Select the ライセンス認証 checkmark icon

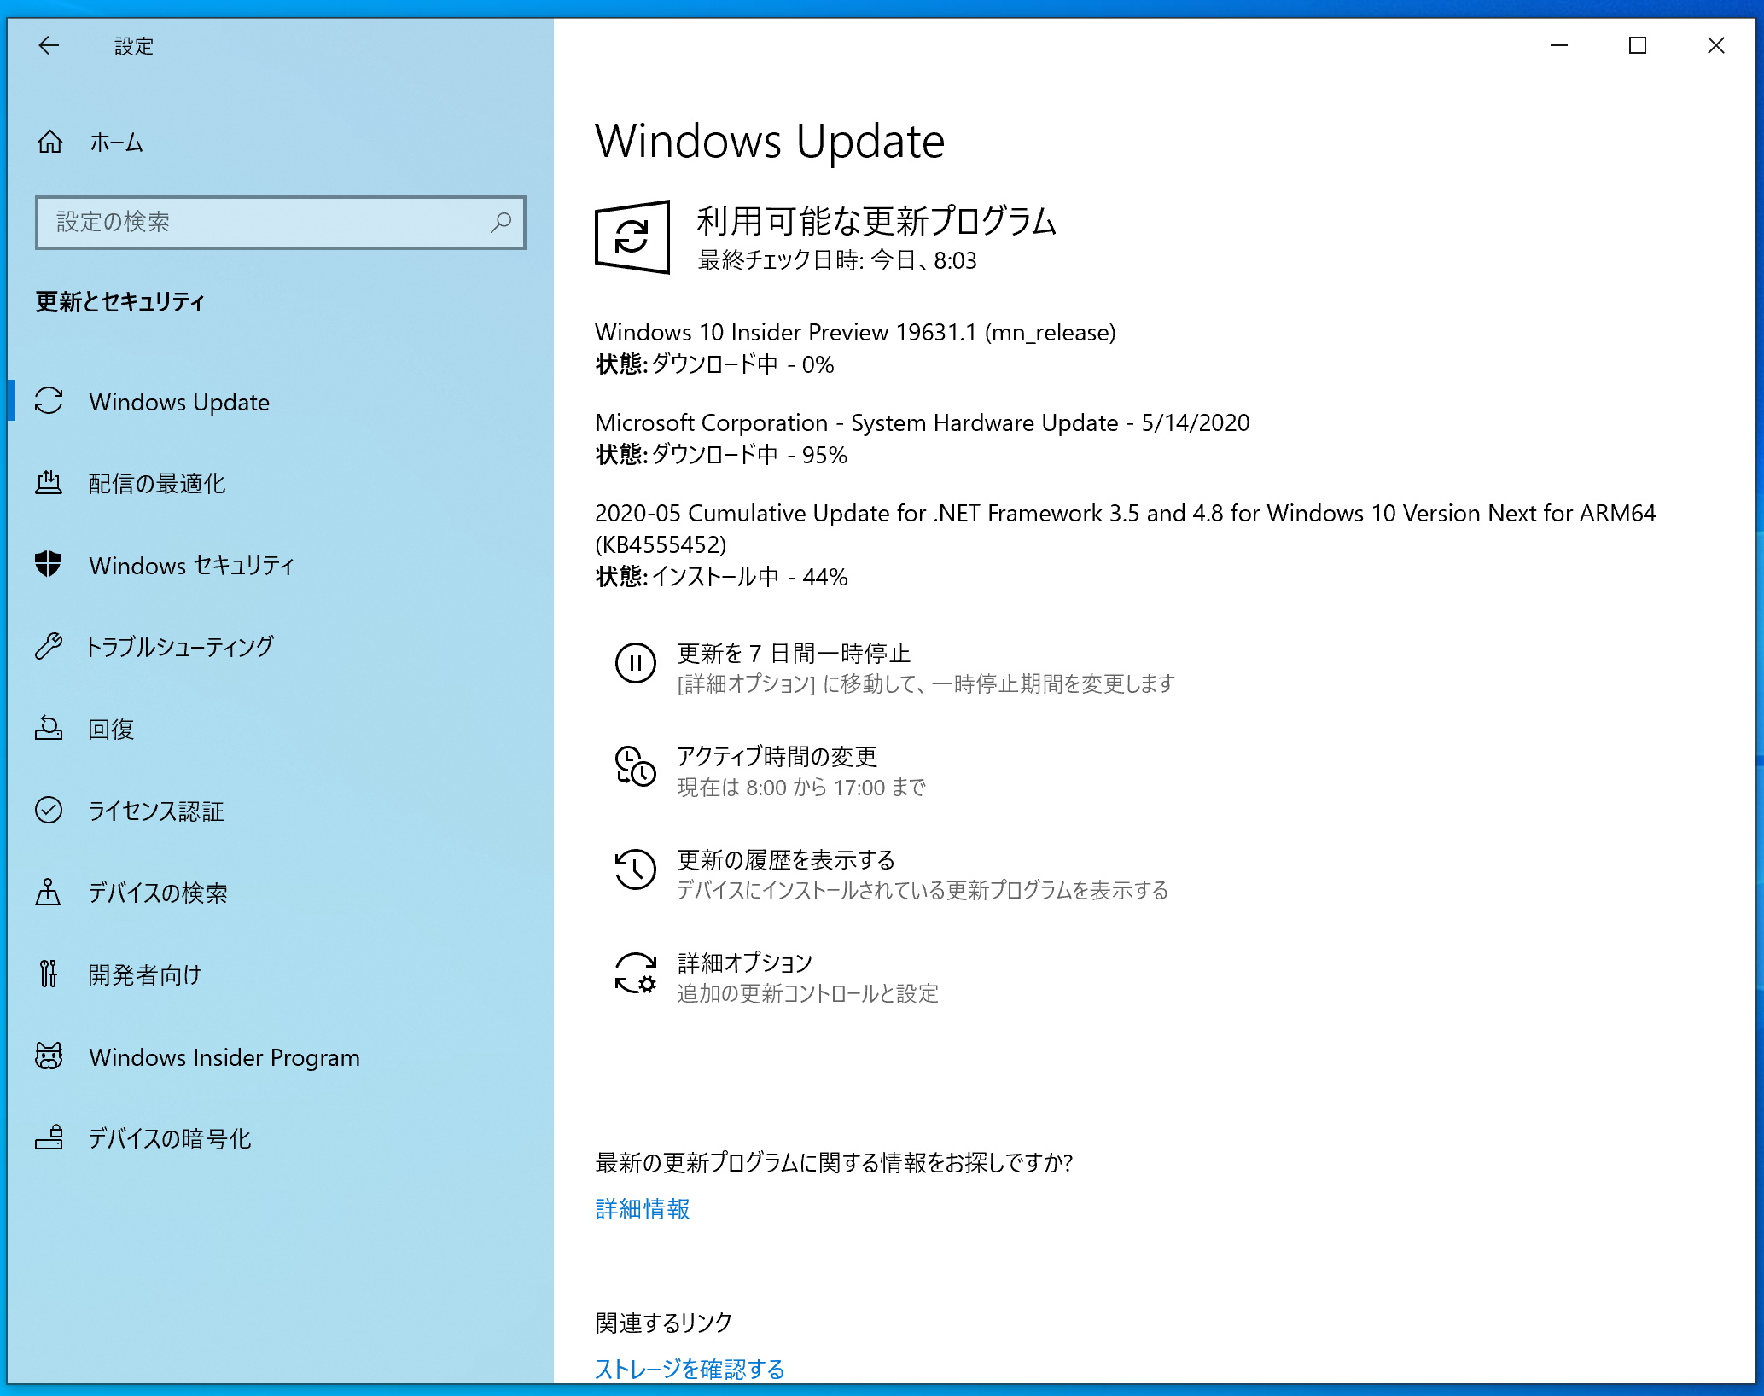tap(49, 811)
